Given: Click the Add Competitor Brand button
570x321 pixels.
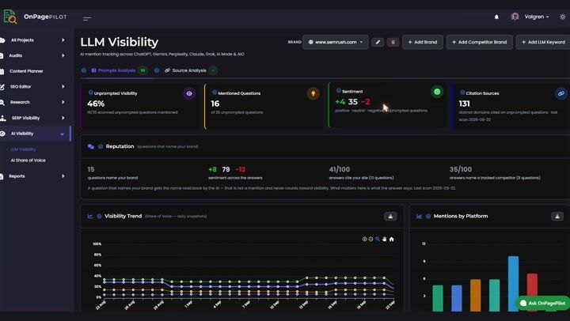Looking at the screenshot, I should point(479,42).
